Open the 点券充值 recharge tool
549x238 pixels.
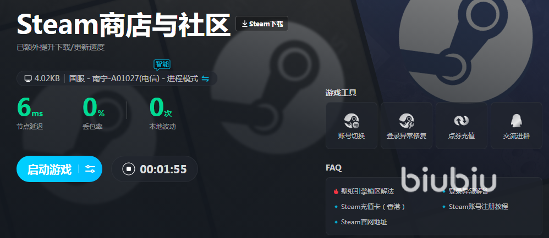pos(462,126)
